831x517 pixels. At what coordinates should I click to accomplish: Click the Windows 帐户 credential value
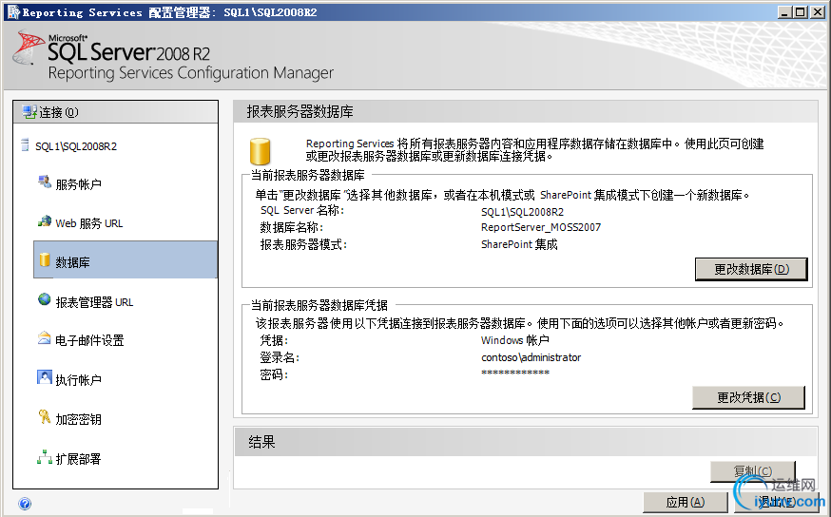click(515, 340)
